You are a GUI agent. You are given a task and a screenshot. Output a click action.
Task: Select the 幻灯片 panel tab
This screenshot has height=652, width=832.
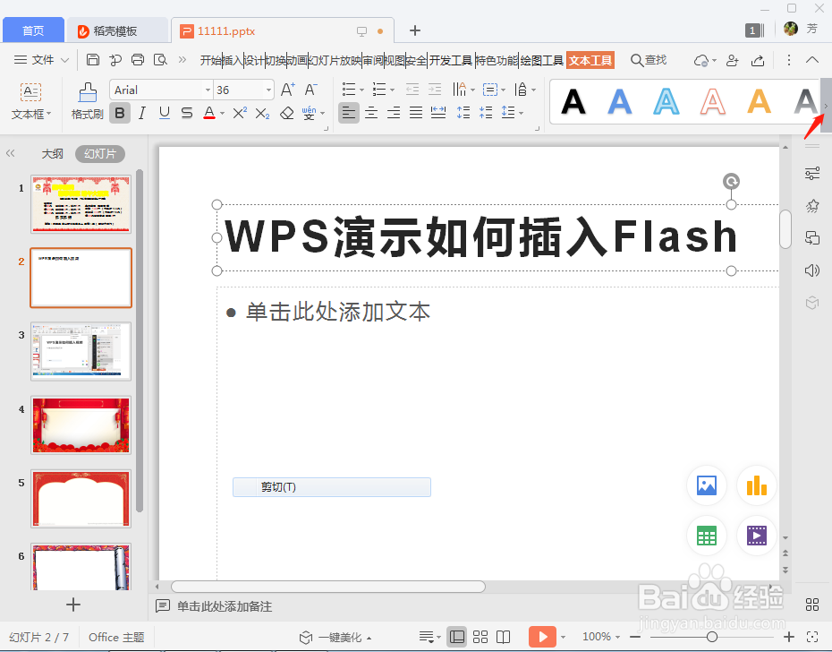pyautogui.click(x=100, y=154)
